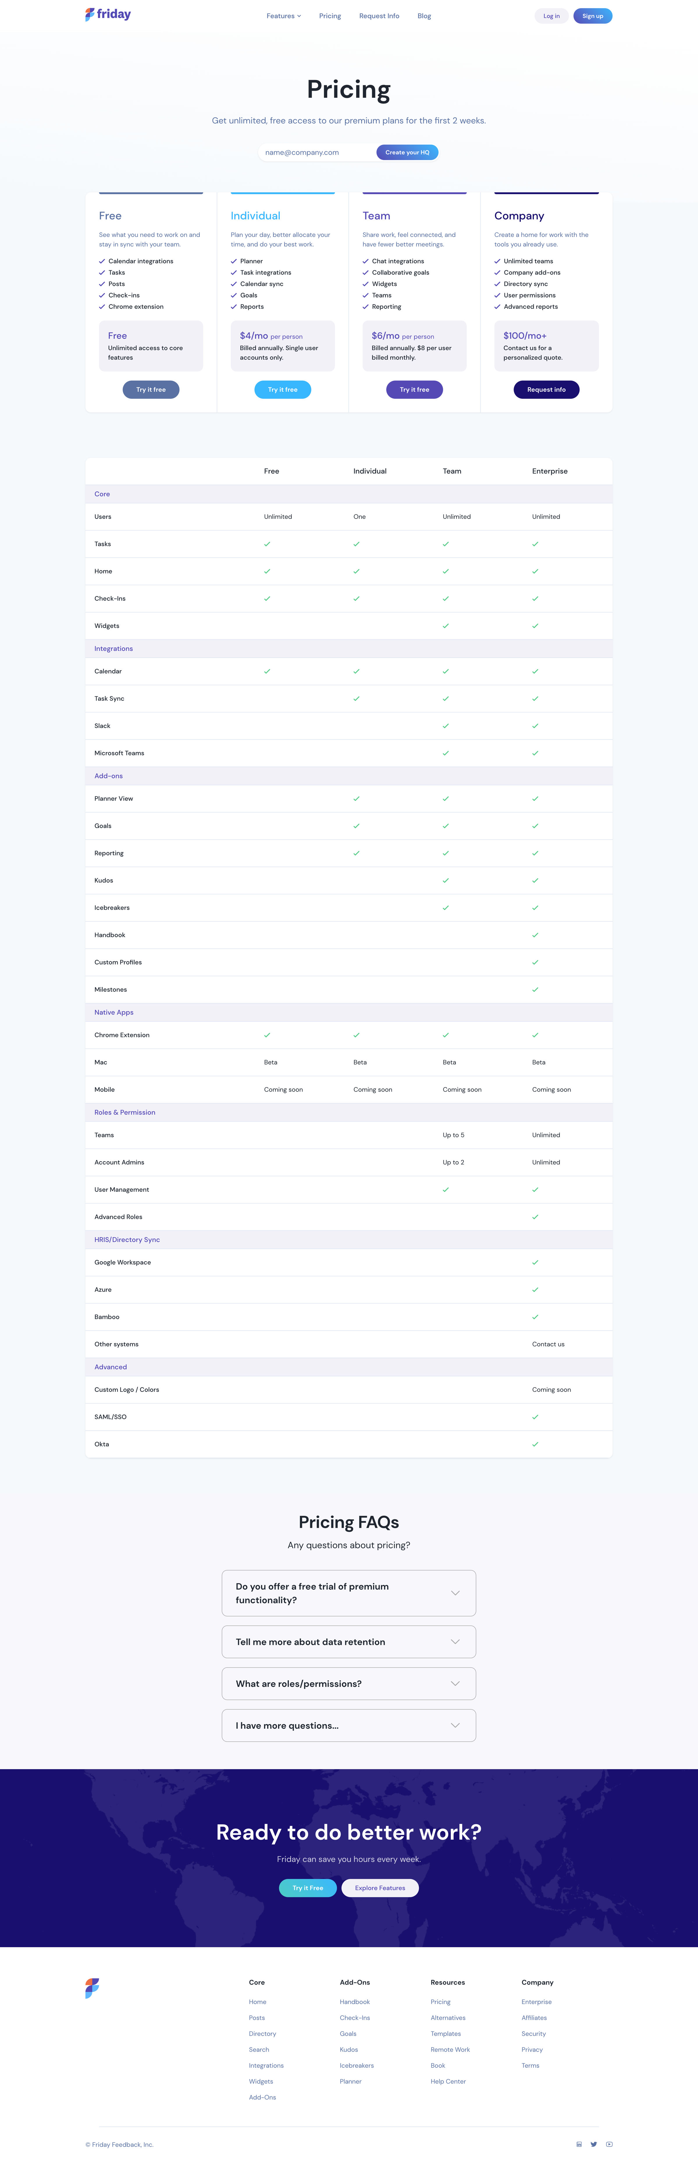The image size is (698, 2162).
Task: Open the Handbook footer link
Action: 355,2002
